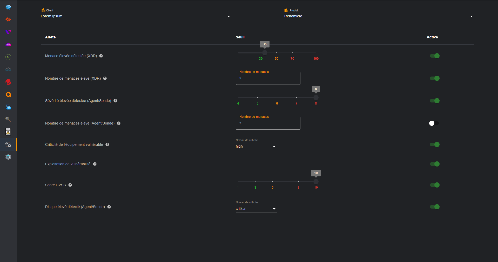Click help icon next to Score CVSS

click(70, 185)
